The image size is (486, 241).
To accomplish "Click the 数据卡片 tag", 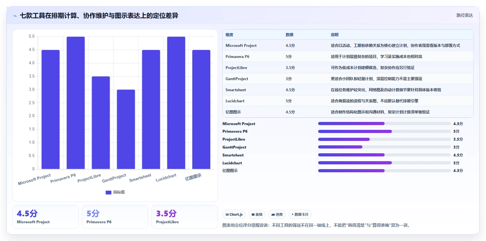I will click(x=300, y=214).
